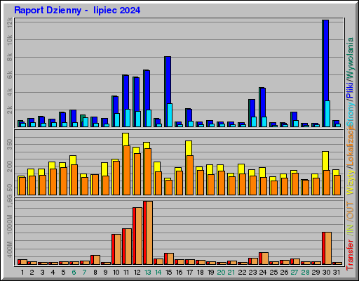Click the 'Transfer' legend label
Screen dimensions: 359x281
(351, 255)
